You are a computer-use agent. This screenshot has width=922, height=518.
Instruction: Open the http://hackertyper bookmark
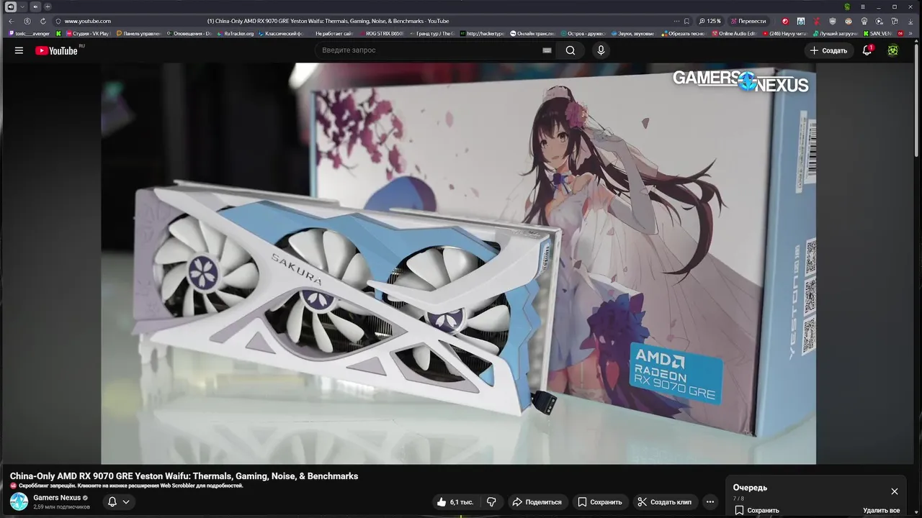(482, 33)
